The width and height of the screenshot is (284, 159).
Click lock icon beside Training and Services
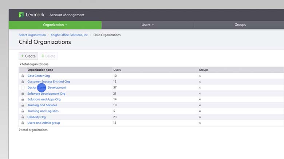[x=23, y=105]
